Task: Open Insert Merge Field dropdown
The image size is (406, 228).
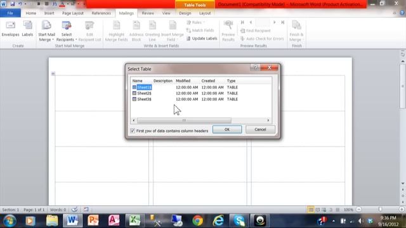Action: click(x=172, y=31)
